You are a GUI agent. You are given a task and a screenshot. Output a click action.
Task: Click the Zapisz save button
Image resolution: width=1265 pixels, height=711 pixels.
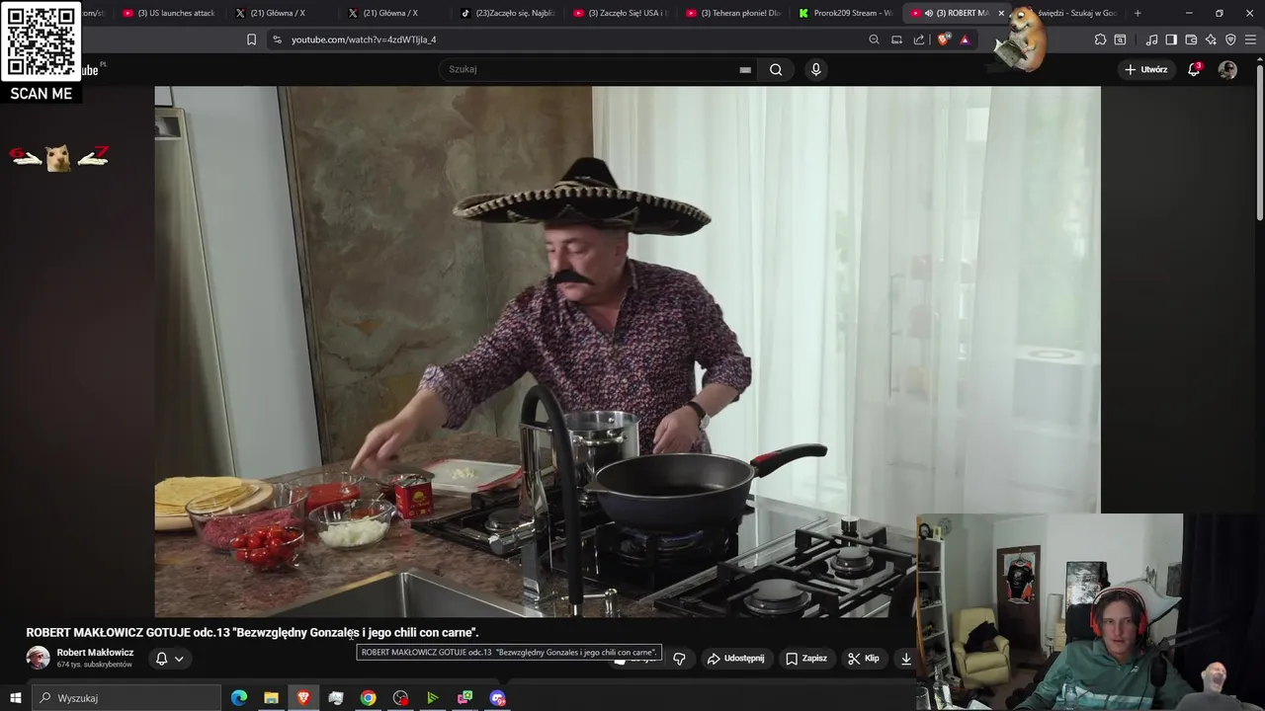pyautogui.click(x=805, y=659)
